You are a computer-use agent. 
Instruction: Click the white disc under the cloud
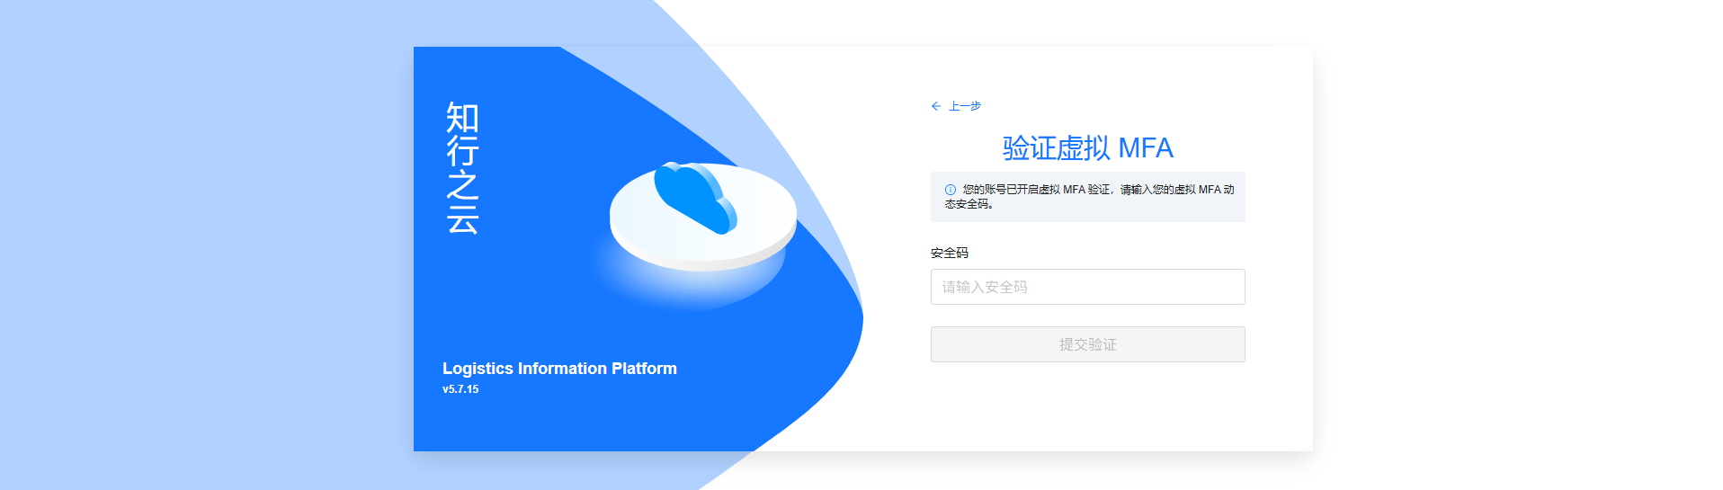click(703, 218)
